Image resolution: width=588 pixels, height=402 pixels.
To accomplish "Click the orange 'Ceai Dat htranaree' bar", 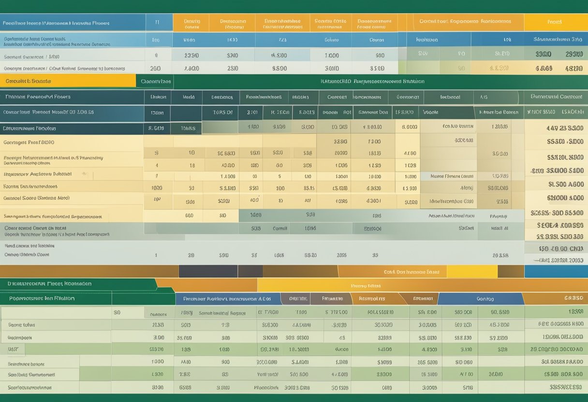I will pyautogui.click(x=411, y=272).
